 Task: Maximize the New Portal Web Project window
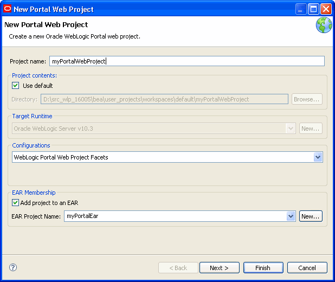[313, 9]
